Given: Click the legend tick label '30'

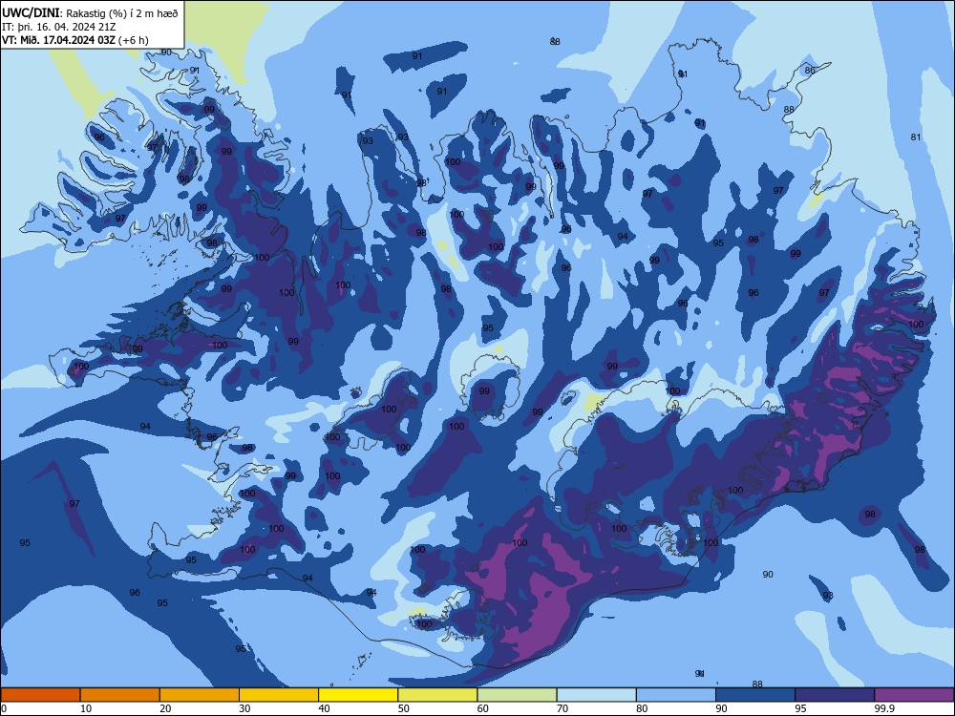Looking at the screenshot, I should tap(244, 708).
